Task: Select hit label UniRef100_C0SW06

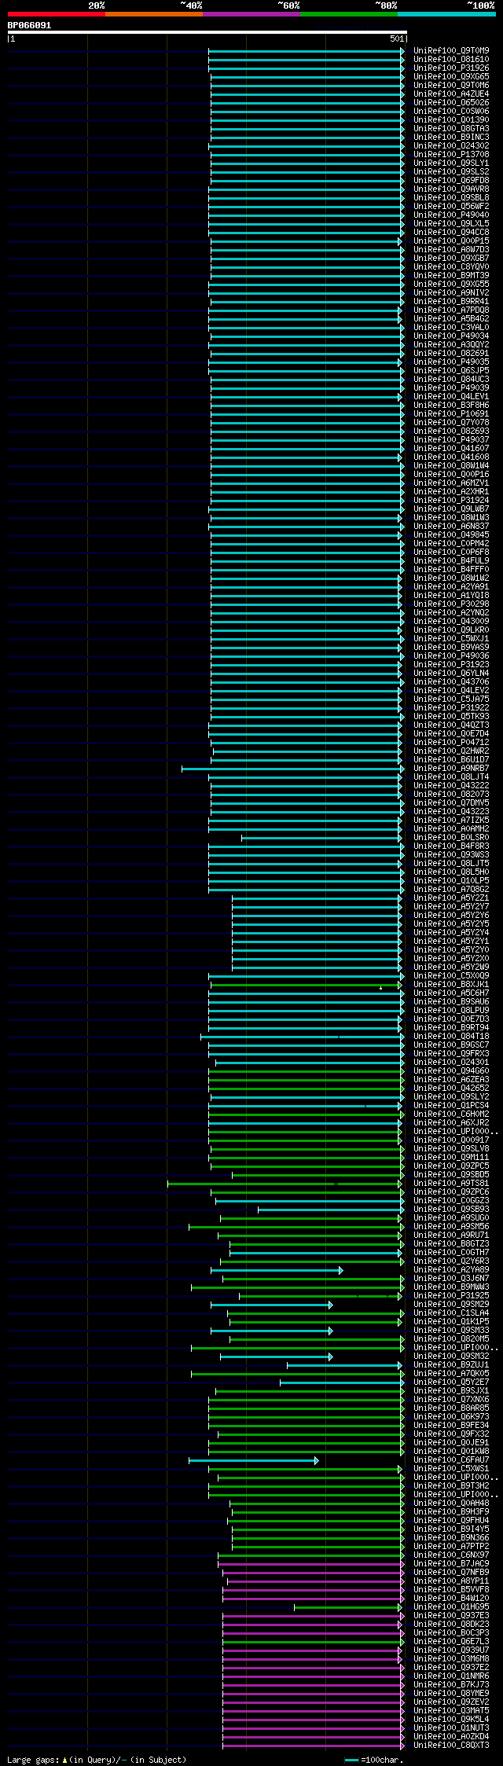Action: pyautogui.click(x=451, y=111)
